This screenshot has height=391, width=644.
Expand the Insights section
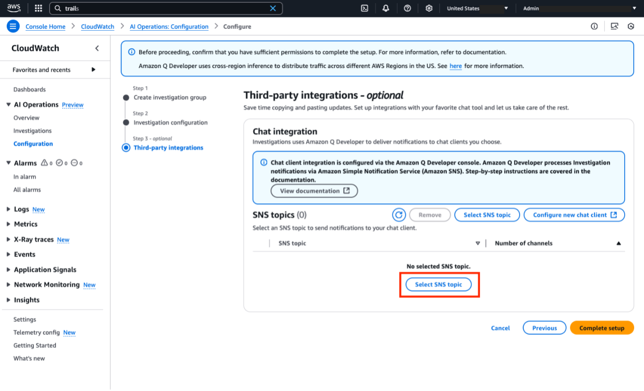(x=9, y=300)
